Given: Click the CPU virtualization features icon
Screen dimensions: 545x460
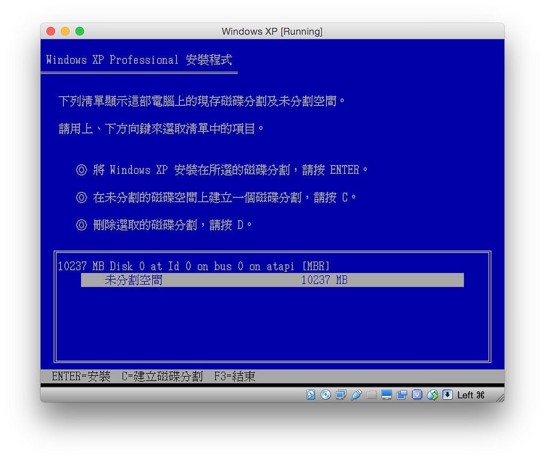Looking at the screenshot, I should [417, 395].
